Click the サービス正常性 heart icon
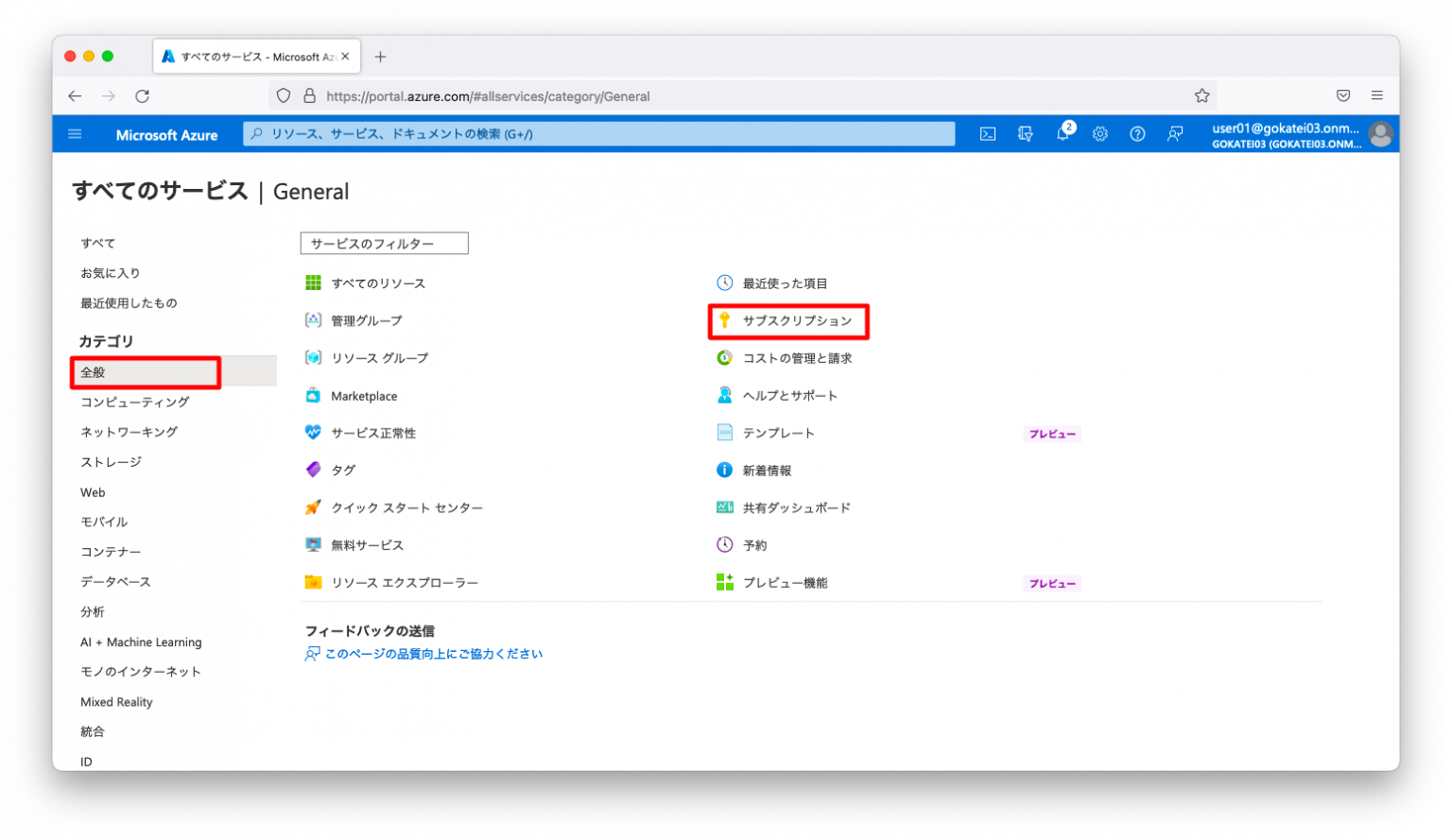1452x840 pixels. (x=313, y=432)
